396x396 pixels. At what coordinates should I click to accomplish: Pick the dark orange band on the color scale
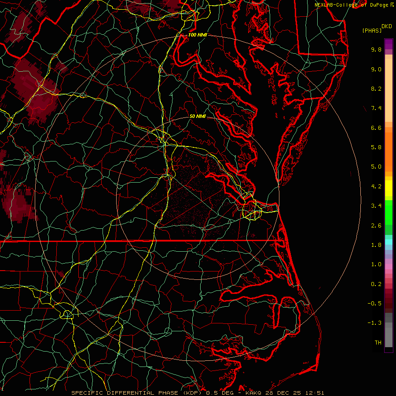point(389,152)
